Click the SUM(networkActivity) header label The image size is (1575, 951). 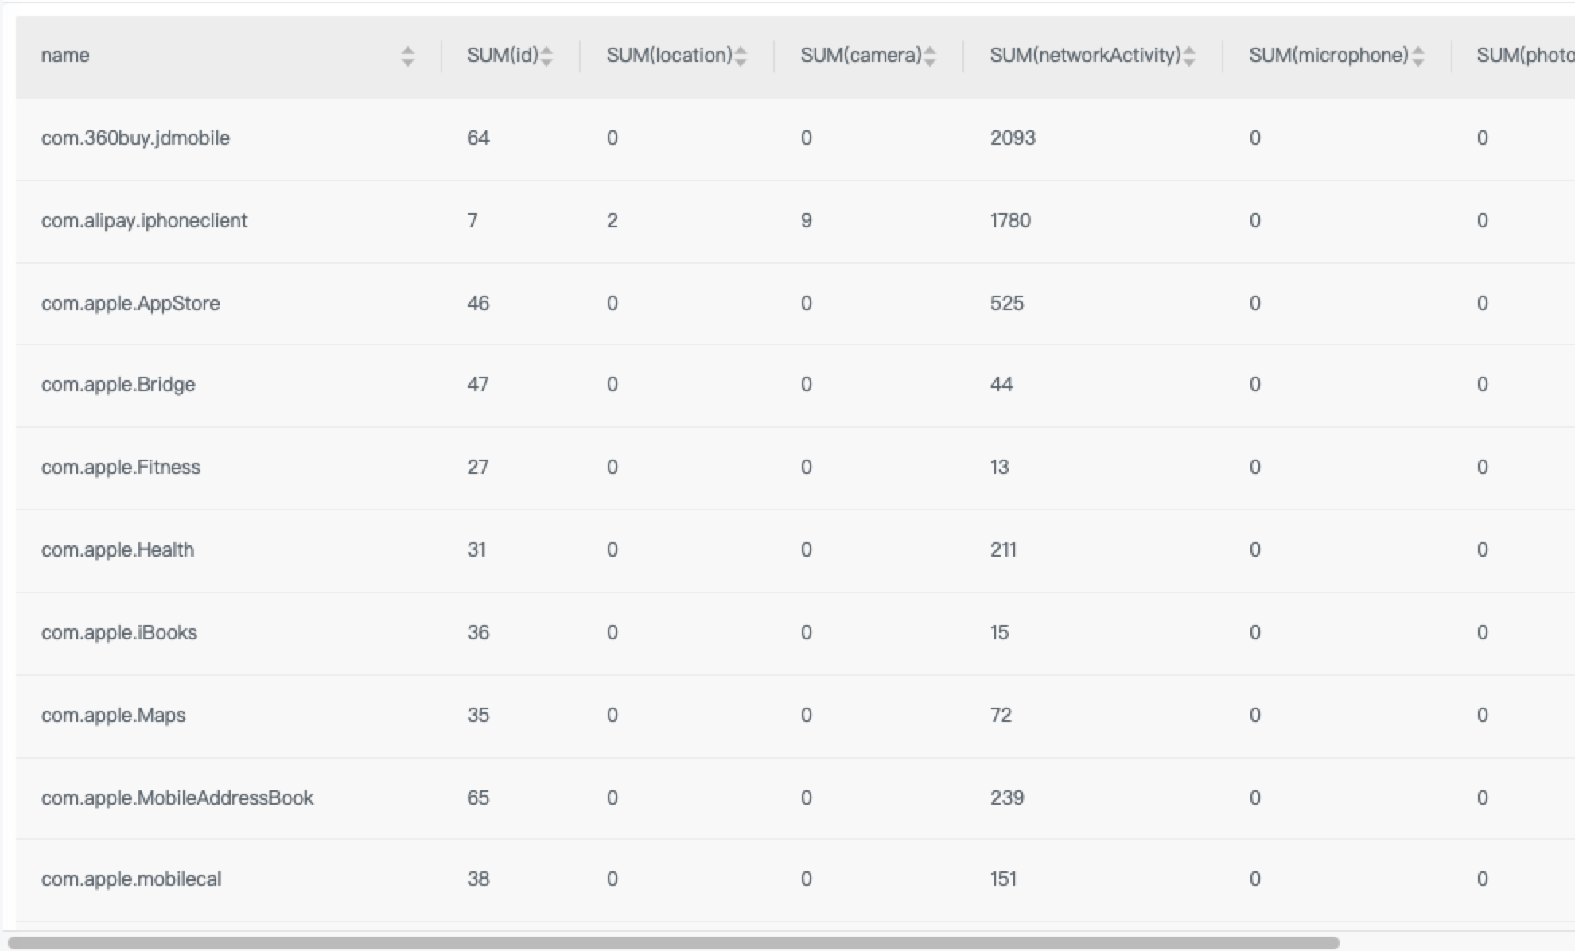[x=1085, y=56]
